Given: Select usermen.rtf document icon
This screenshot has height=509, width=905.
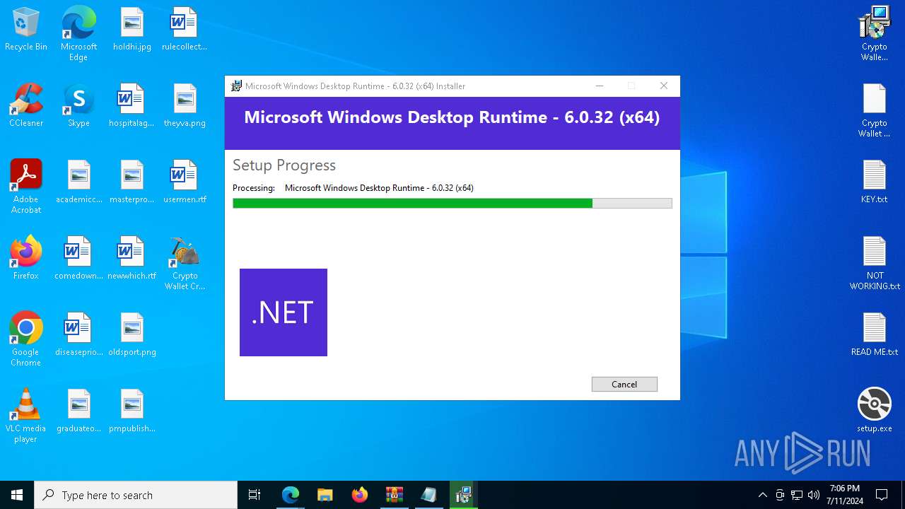Looking at the screenshot, I should click(x=185, y=182).
